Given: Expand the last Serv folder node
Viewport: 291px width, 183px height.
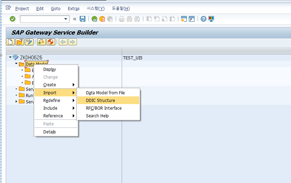Looking at the screenshot, I should click(x=16, y=102).
